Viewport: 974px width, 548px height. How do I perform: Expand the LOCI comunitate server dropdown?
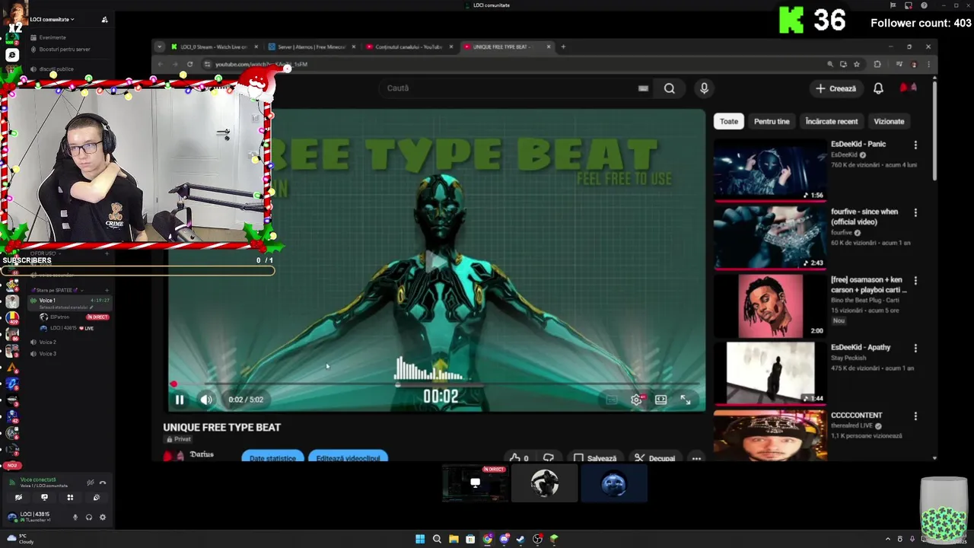pyautogui.click(x=53, y=19)
